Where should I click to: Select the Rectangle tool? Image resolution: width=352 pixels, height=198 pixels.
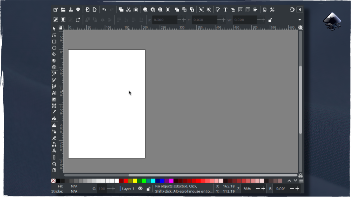pyautogui.click(x=54, y=42)
